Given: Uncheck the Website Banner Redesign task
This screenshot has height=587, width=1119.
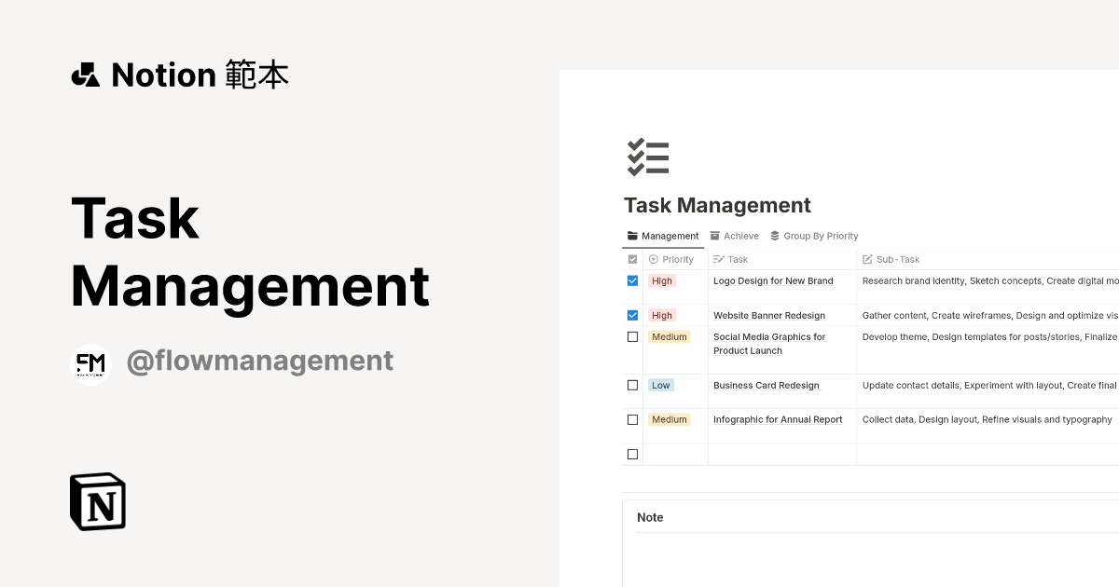Looking at the screenshot, I should (x=632, y=314).
